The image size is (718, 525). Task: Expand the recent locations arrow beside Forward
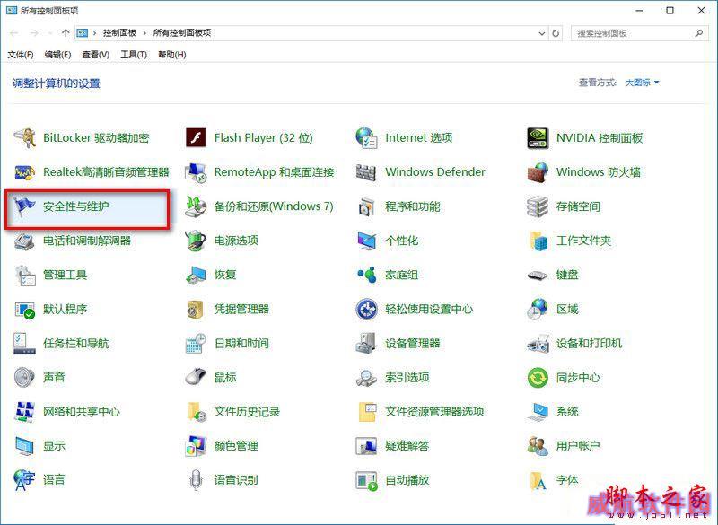click(49, 33)
